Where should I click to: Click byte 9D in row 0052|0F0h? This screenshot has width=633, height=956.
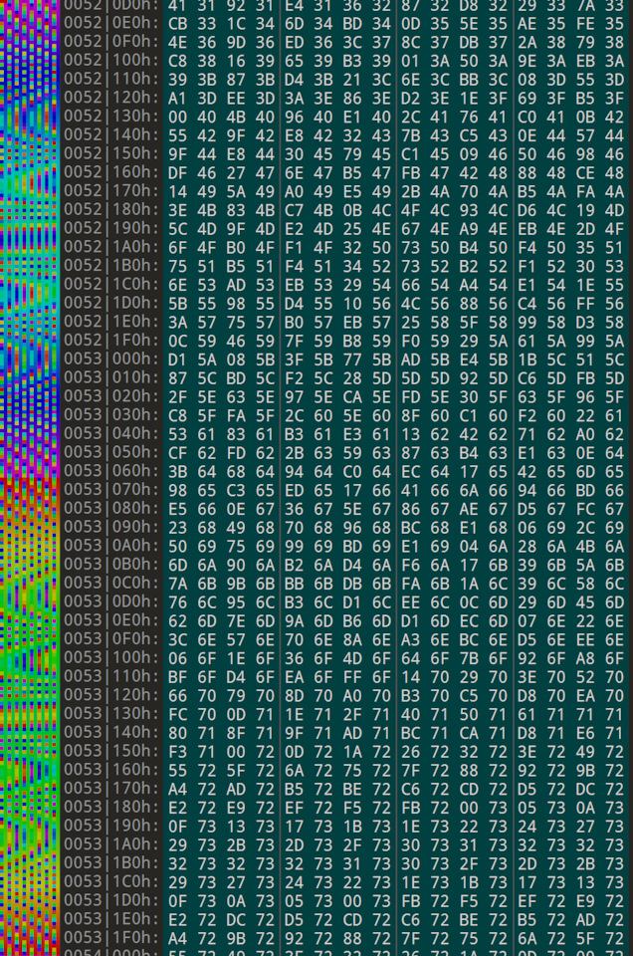point(236,42)
